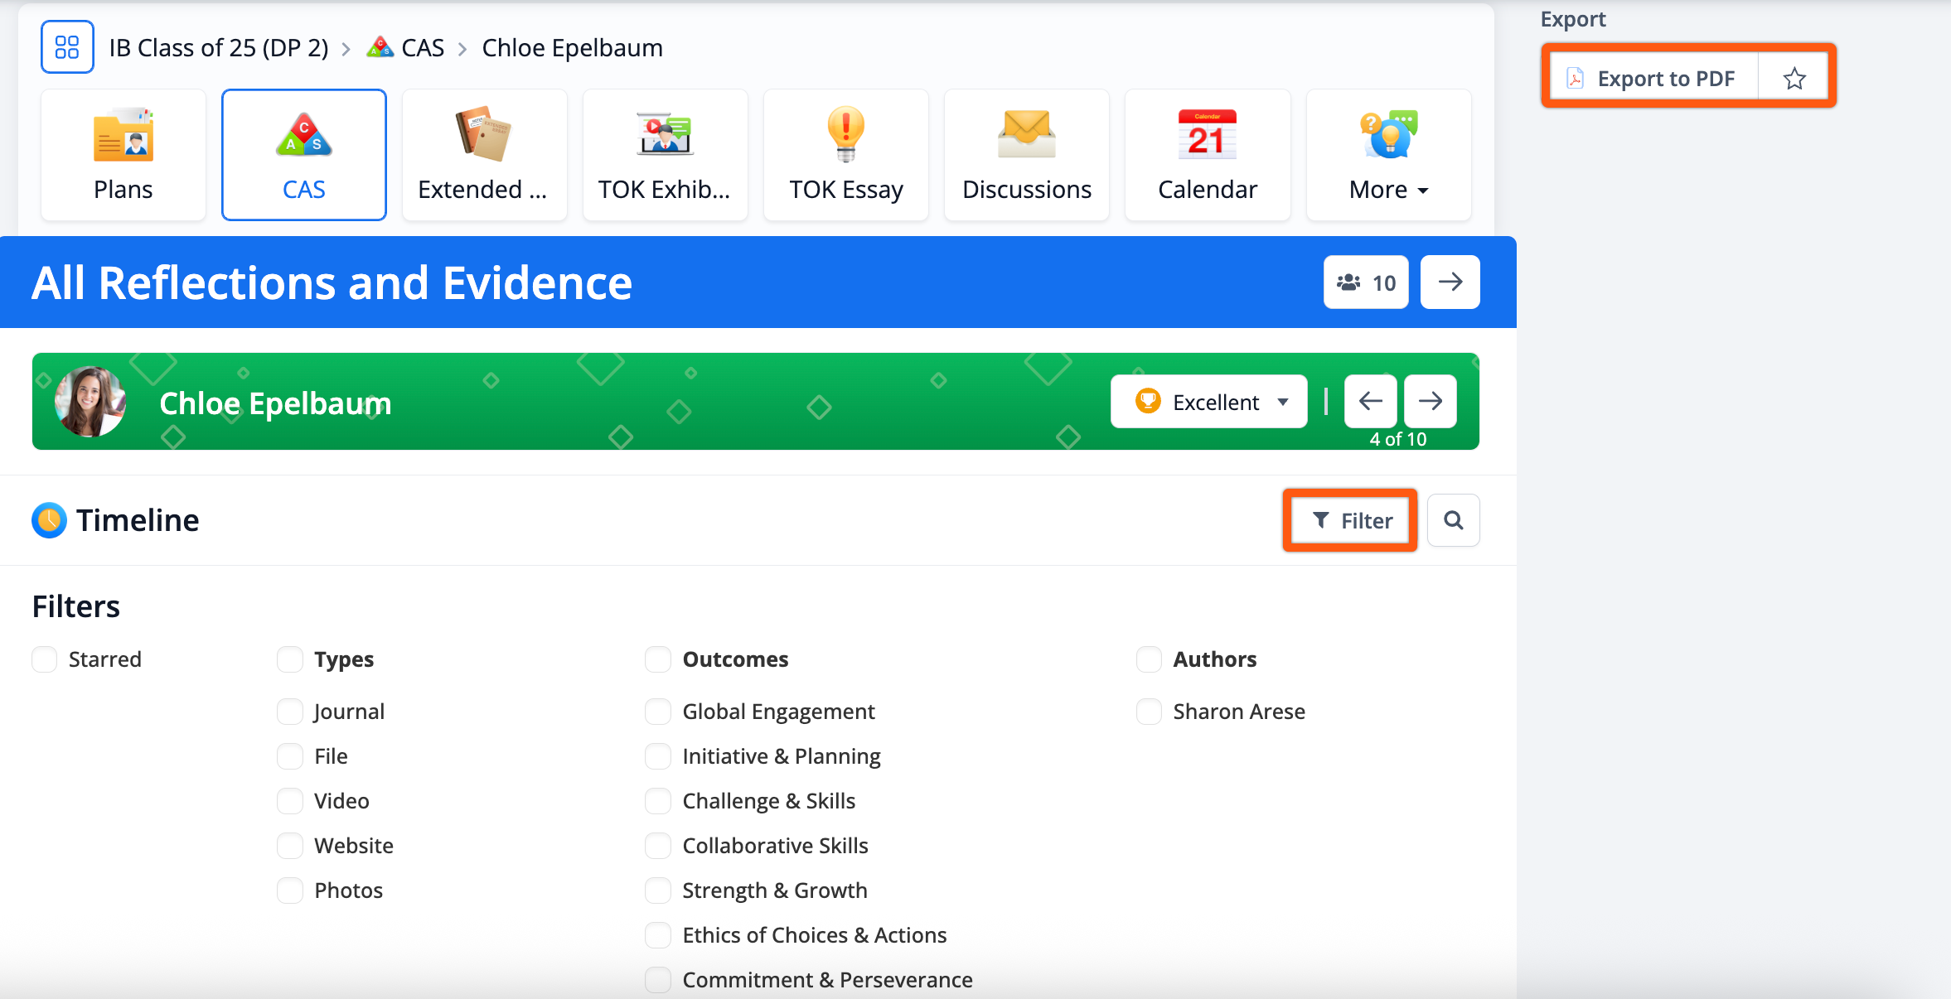Open the Discussions tab

click(1026, 155)
